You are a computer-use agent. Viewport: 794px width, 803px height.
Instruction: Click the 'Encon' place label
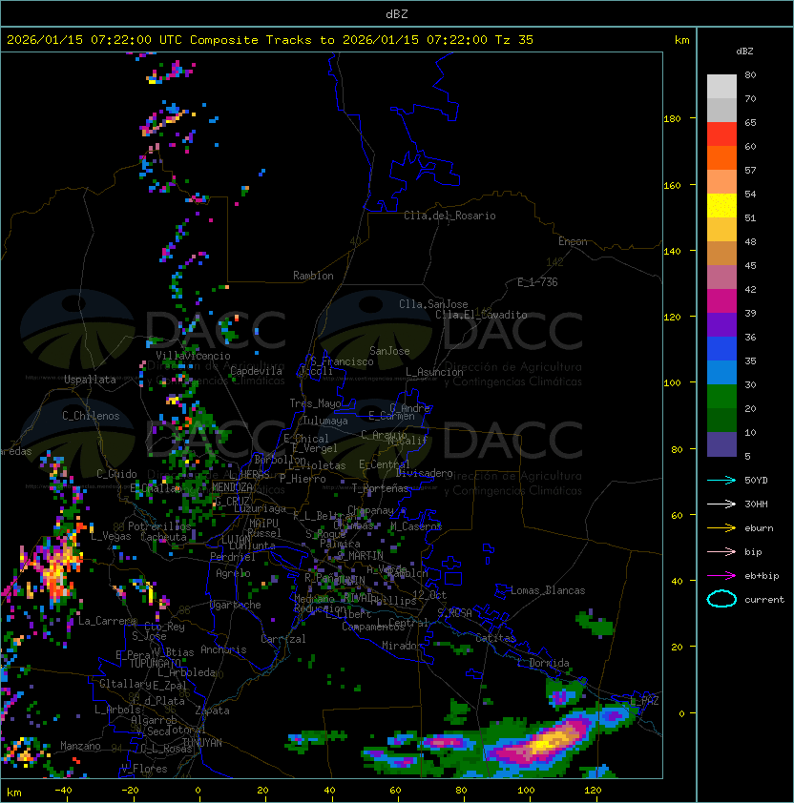click(573, 241)
